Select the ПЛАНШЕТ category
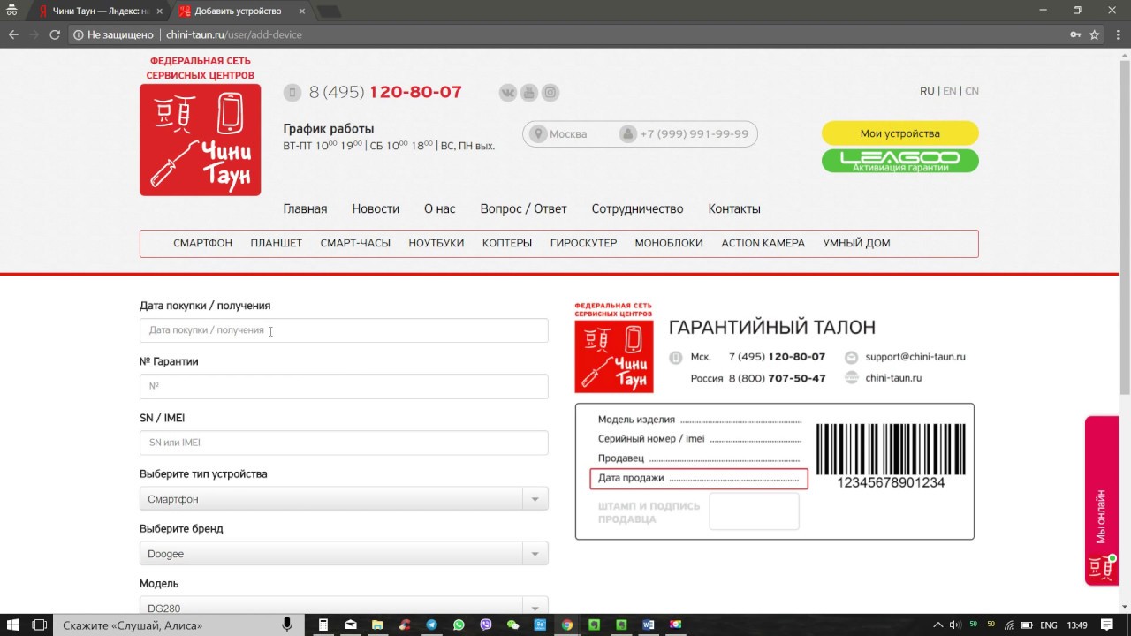Screen dimensions: 1131x636 [276, 243]
